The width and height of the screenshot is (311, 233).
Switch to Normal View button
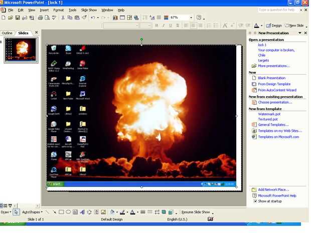[1, 206]
